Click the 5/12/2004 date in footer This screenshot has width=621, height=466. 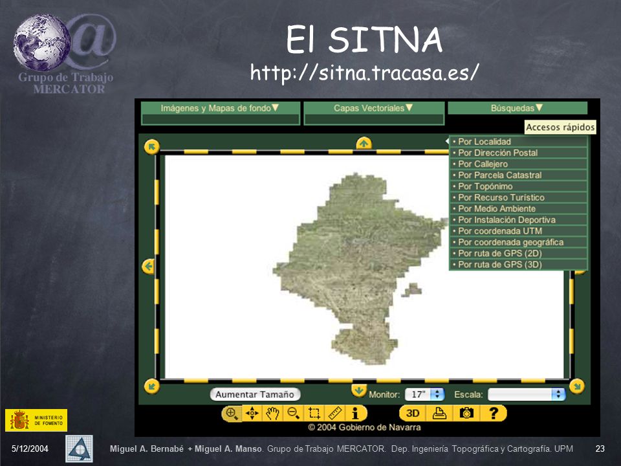[x=30, y=449]
